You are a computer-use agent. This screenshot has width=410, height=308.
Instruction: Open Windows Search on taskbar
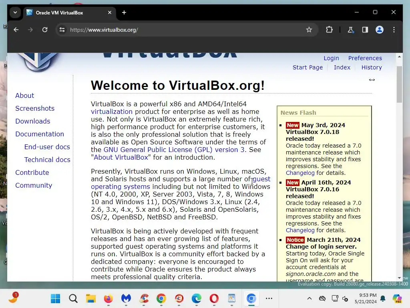click(73, 298)
